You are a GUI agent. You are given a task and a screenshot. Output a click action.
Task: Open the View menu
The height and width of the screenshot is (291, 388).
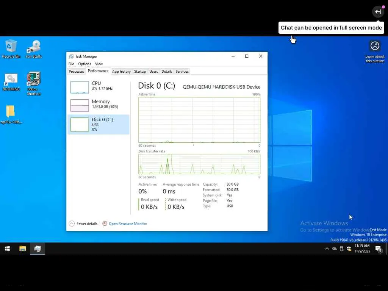click(x=99, y=64)
